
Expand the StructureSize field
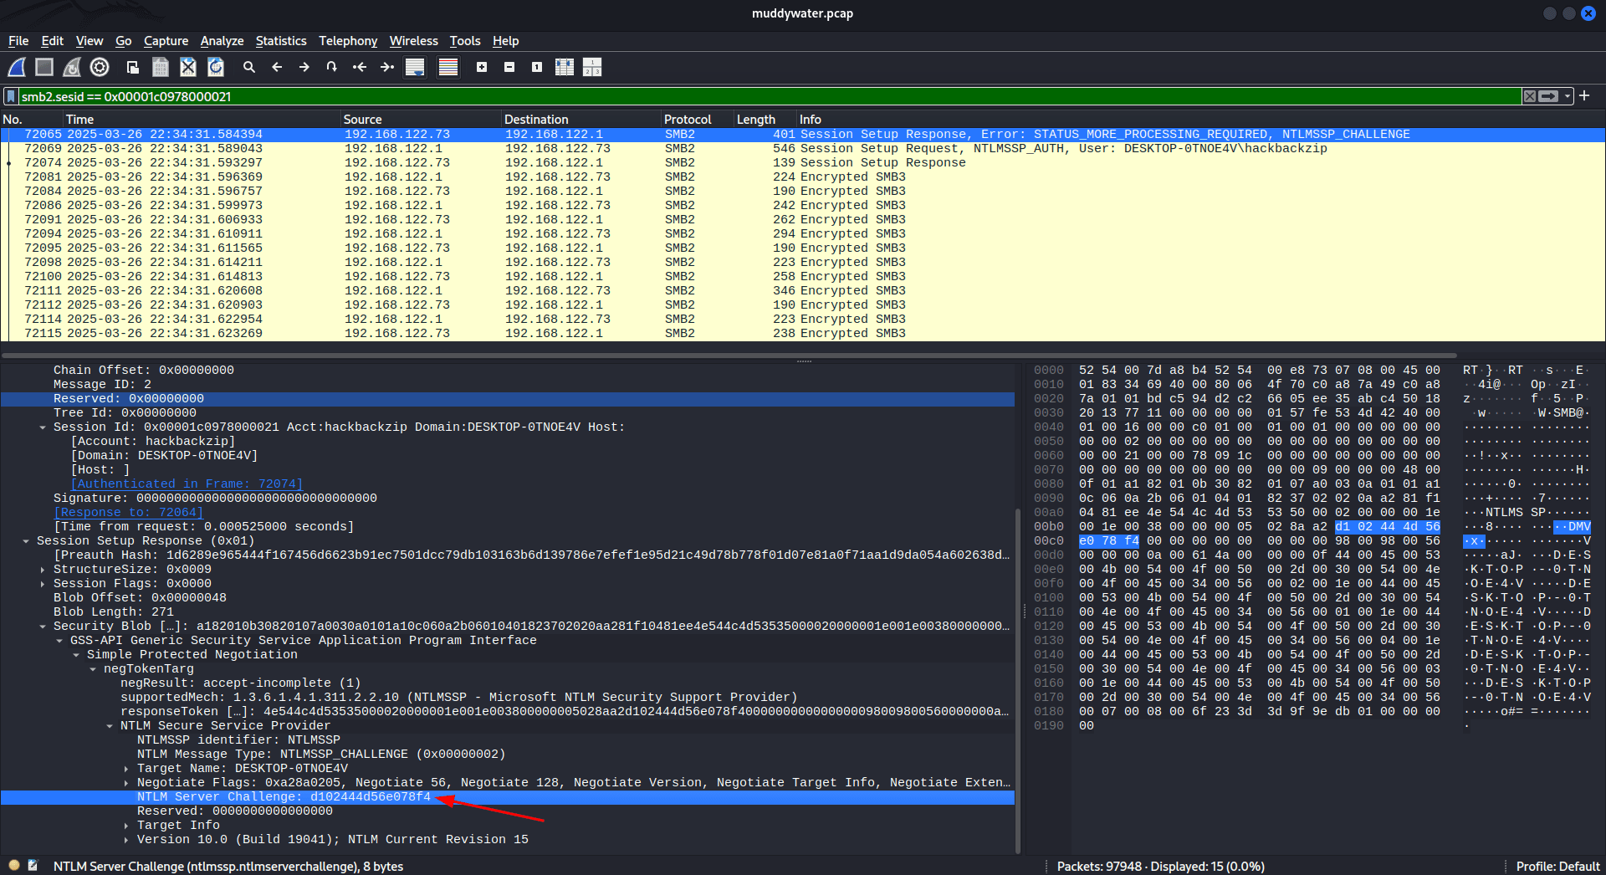(x=43, y=570)
